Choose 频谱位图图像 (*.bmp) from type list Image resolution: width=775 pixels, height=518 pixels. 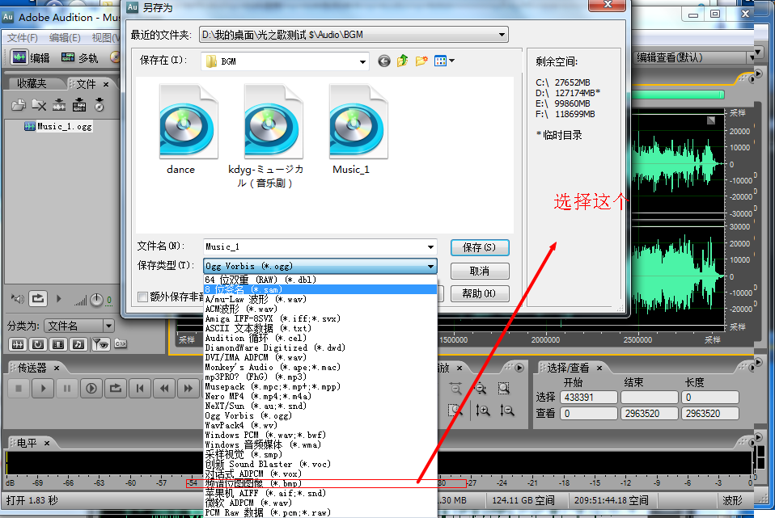[x=320, y=483]
